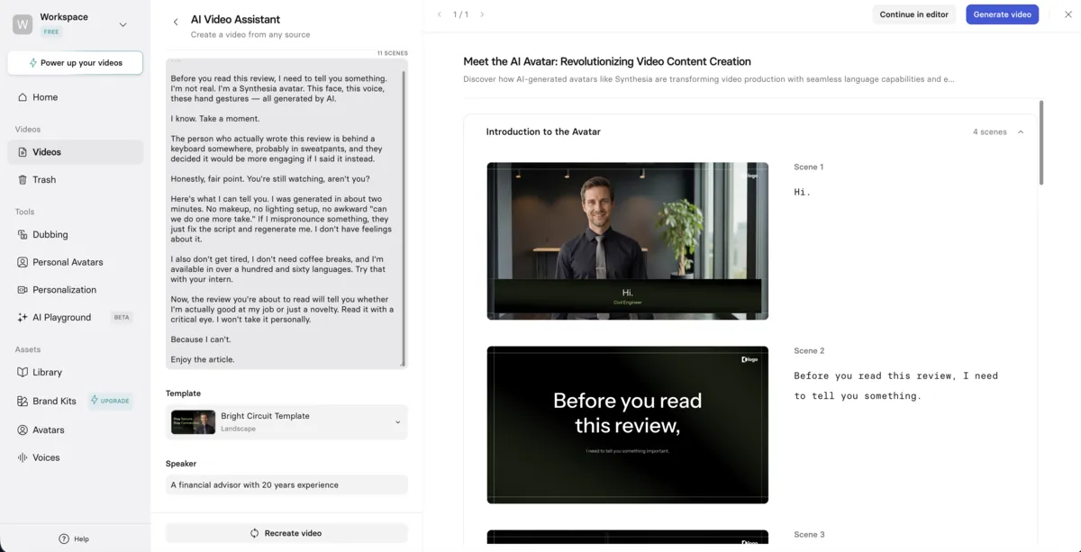Click the Scene 3 thumbnail
This screenshot has width=1081, height=552.
click(x=627, y=537)
